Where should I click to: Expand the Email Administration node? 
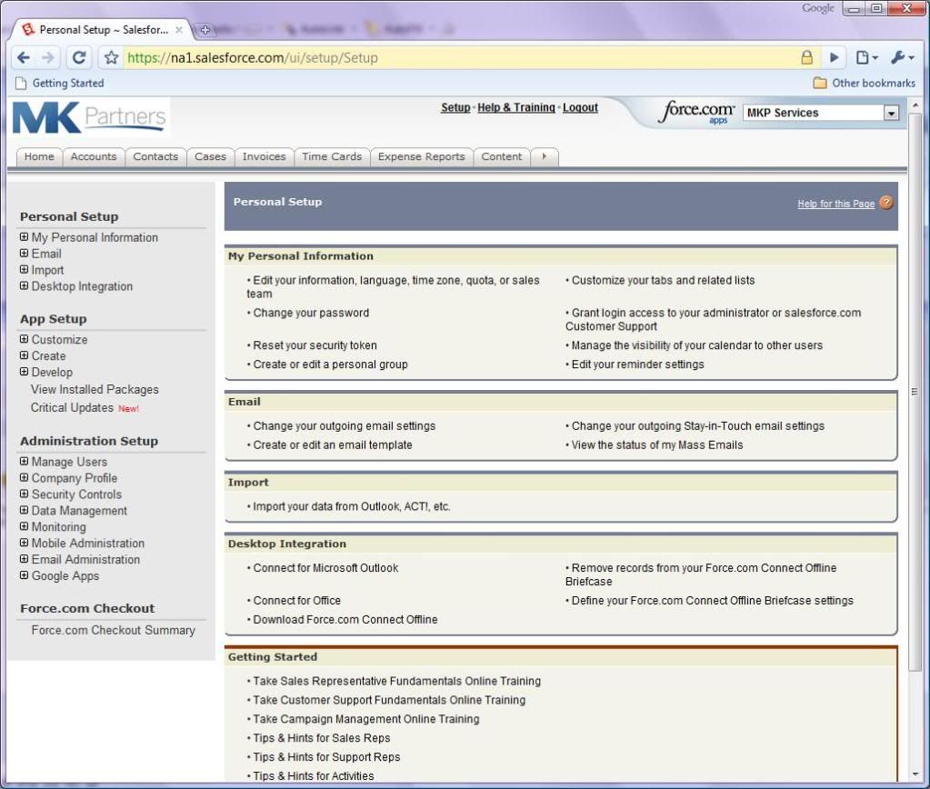click(24, 559)
